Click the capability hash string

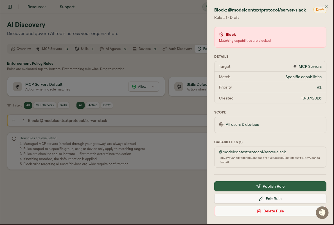tap(270, 160)
